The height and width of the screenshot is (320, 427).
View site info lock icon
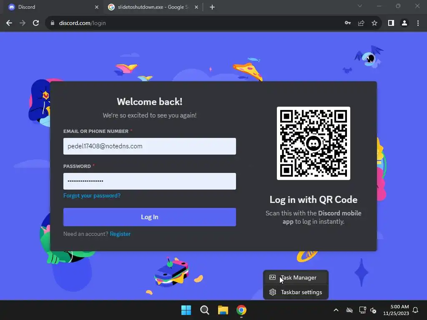click(x=53, y=23)
